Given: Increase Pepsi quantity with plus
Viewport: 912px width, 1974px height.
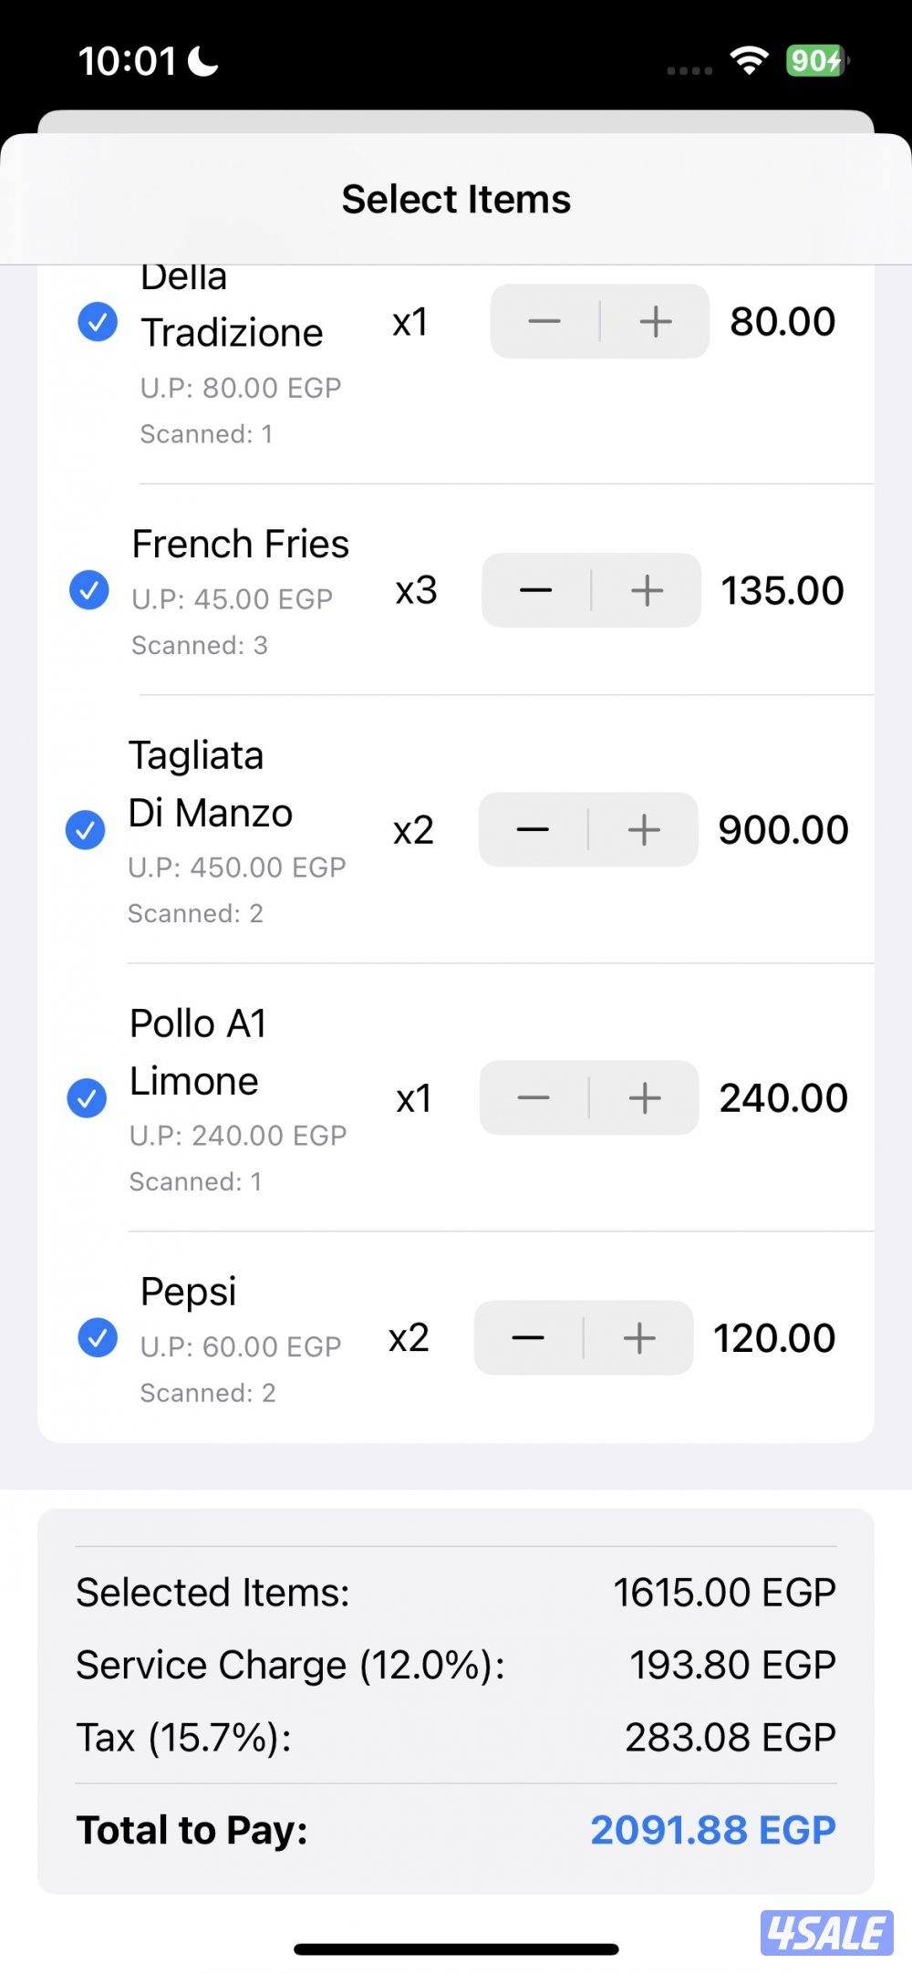Looking at the screenshot, I should click(639, 1337).
